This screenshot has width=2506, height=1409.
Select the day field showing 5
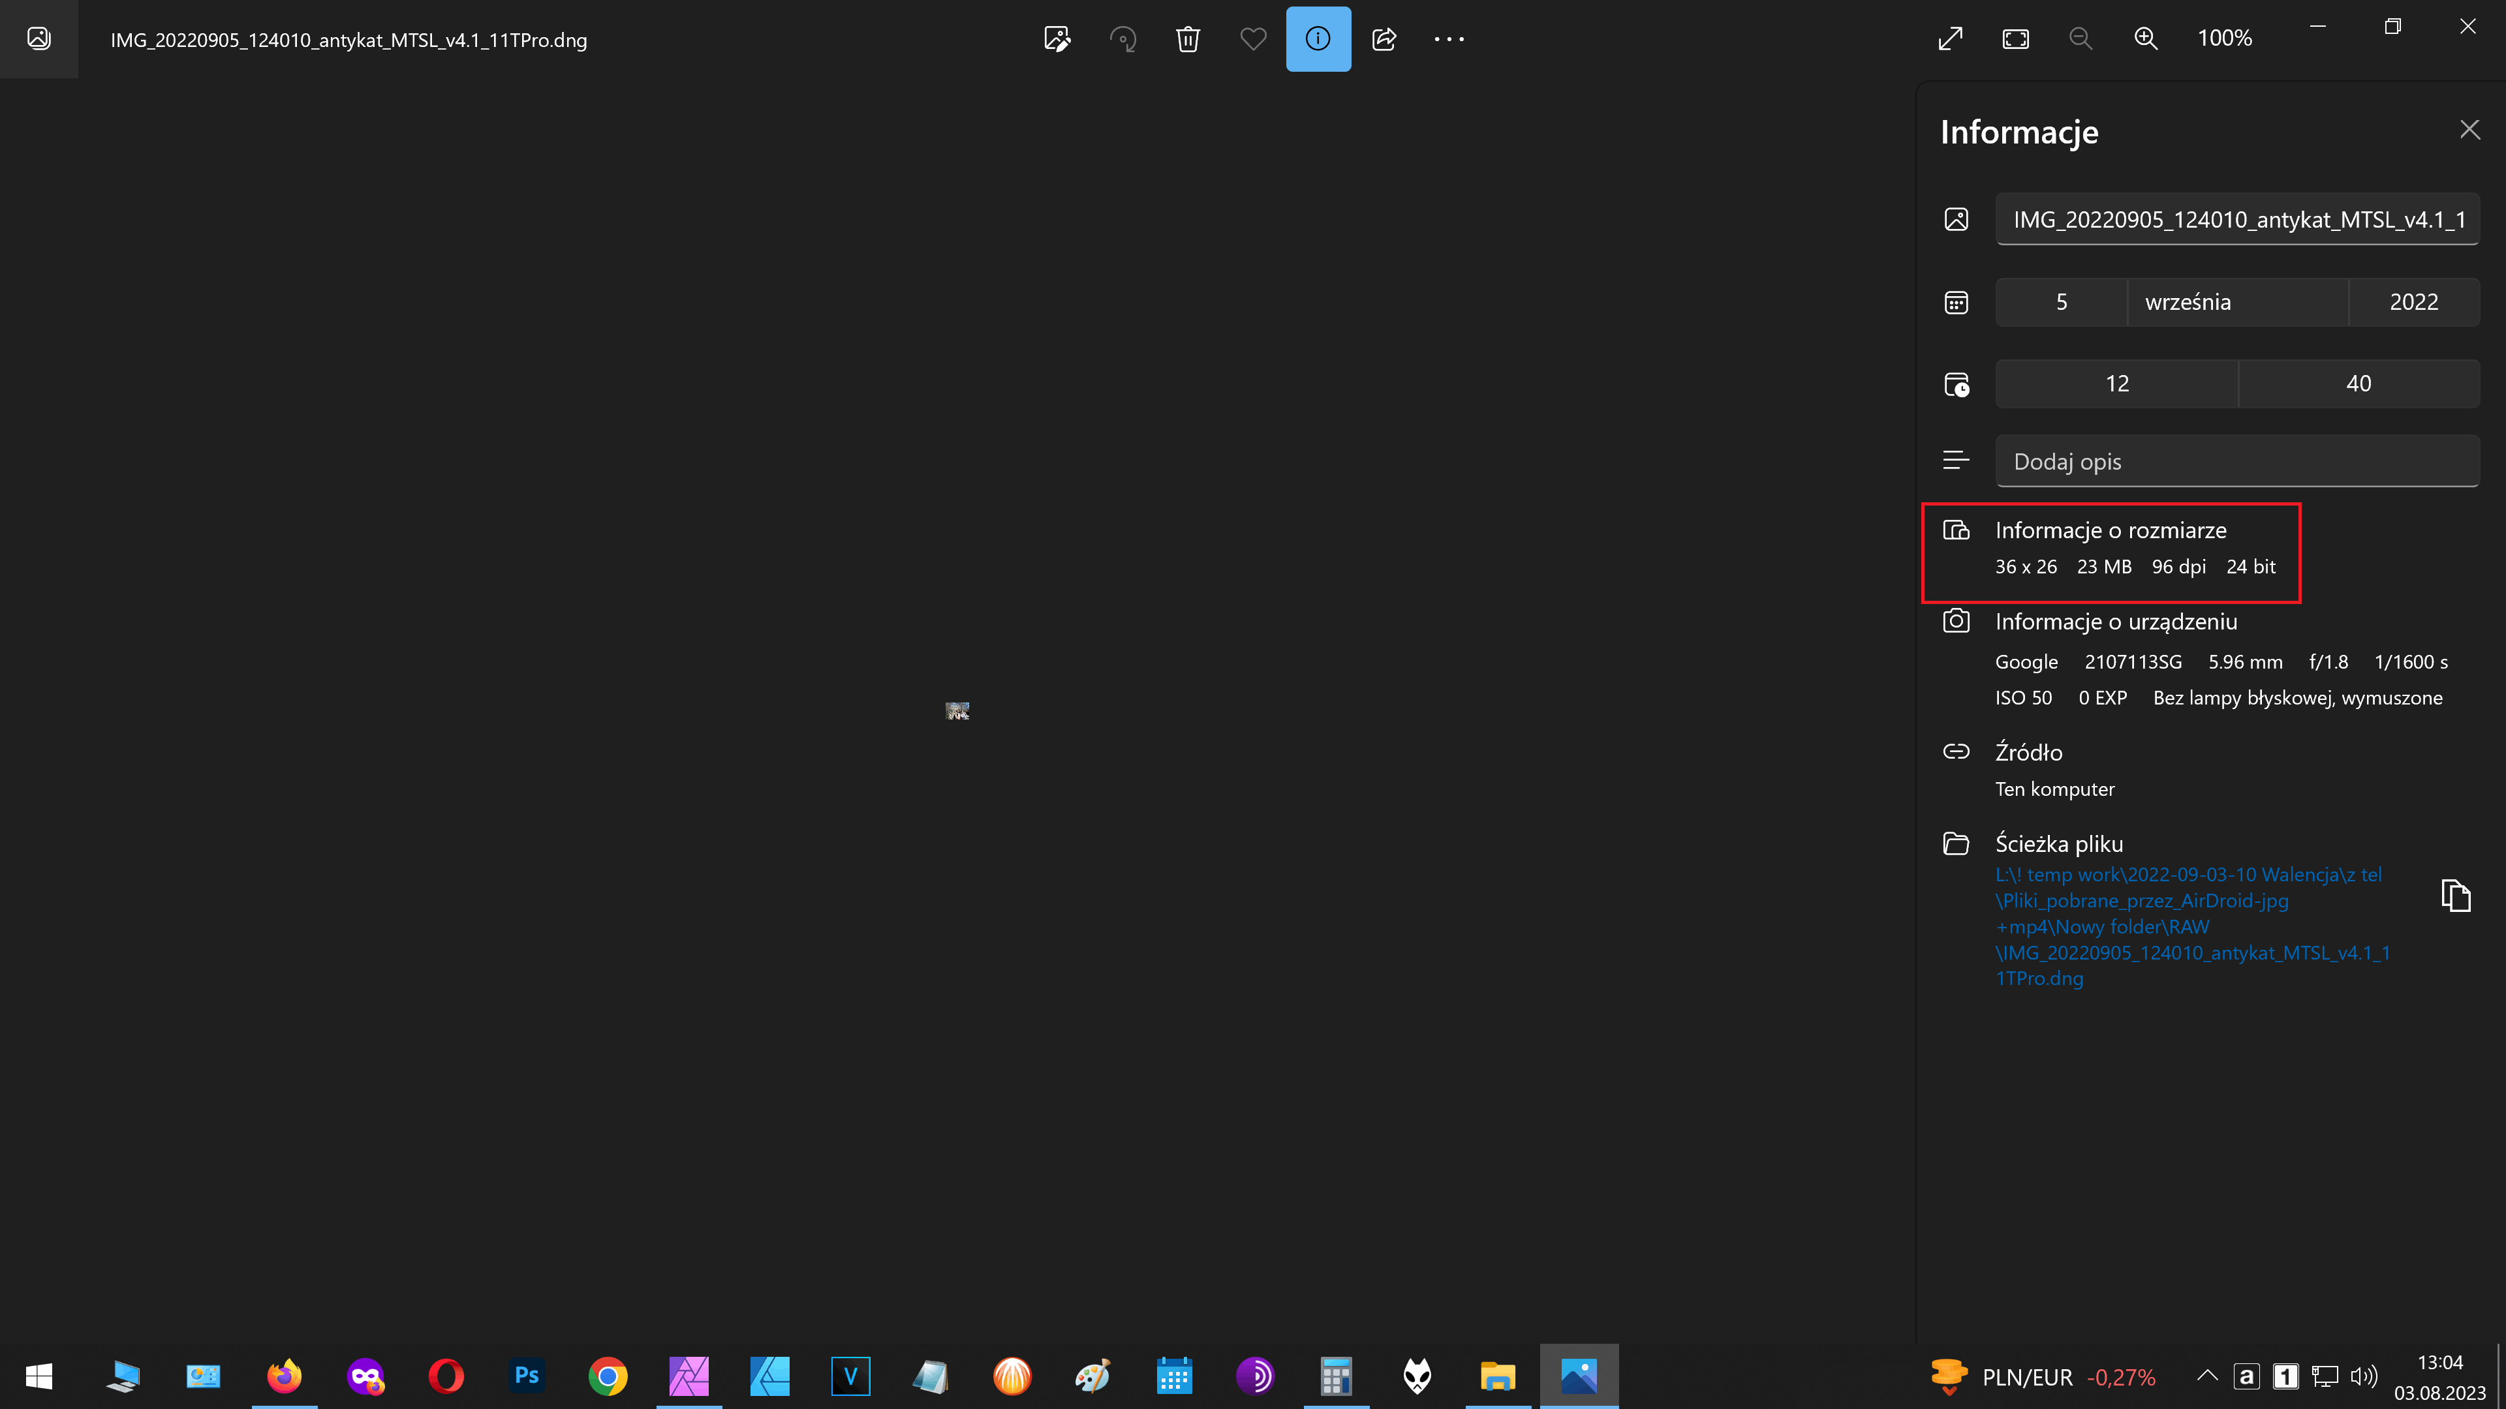[x=2060, y=303]
